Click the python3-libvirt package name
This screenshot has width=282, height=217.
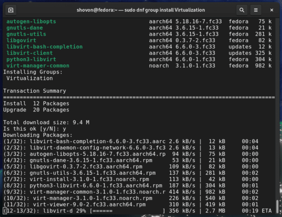[31, 59]
